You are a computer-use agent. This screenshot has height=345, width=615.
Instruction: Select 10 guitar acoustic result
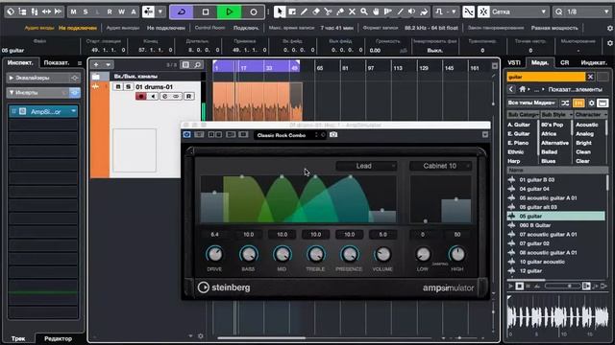point(556,262)
